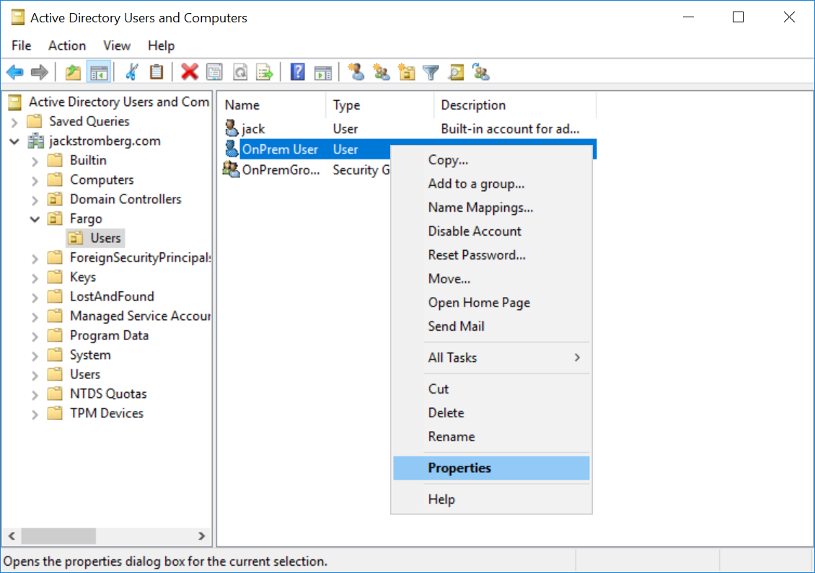
Task: Click the domain icon next to jackstromberg.com
Action: pos(36,141)
